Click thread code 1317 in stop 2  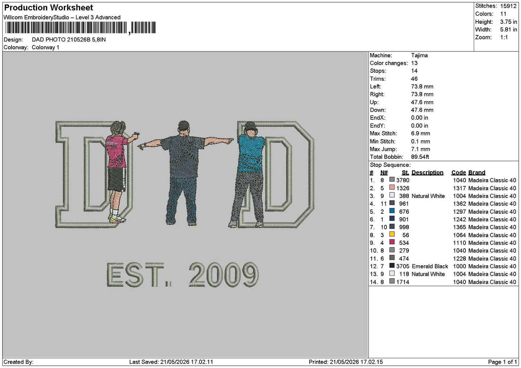[x=459, y=188]
